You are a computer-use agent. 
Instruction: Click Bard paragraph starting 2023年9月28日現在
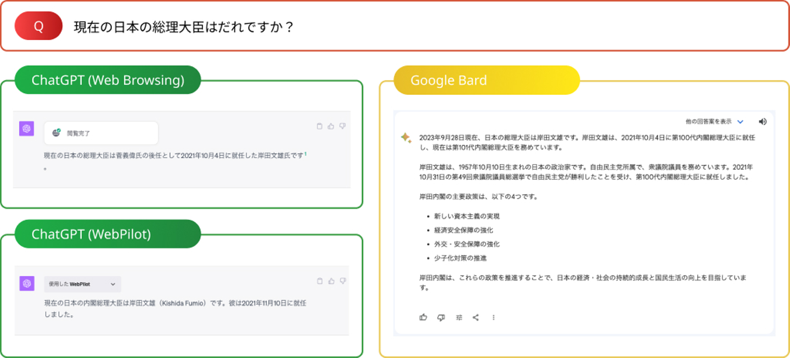587,143
